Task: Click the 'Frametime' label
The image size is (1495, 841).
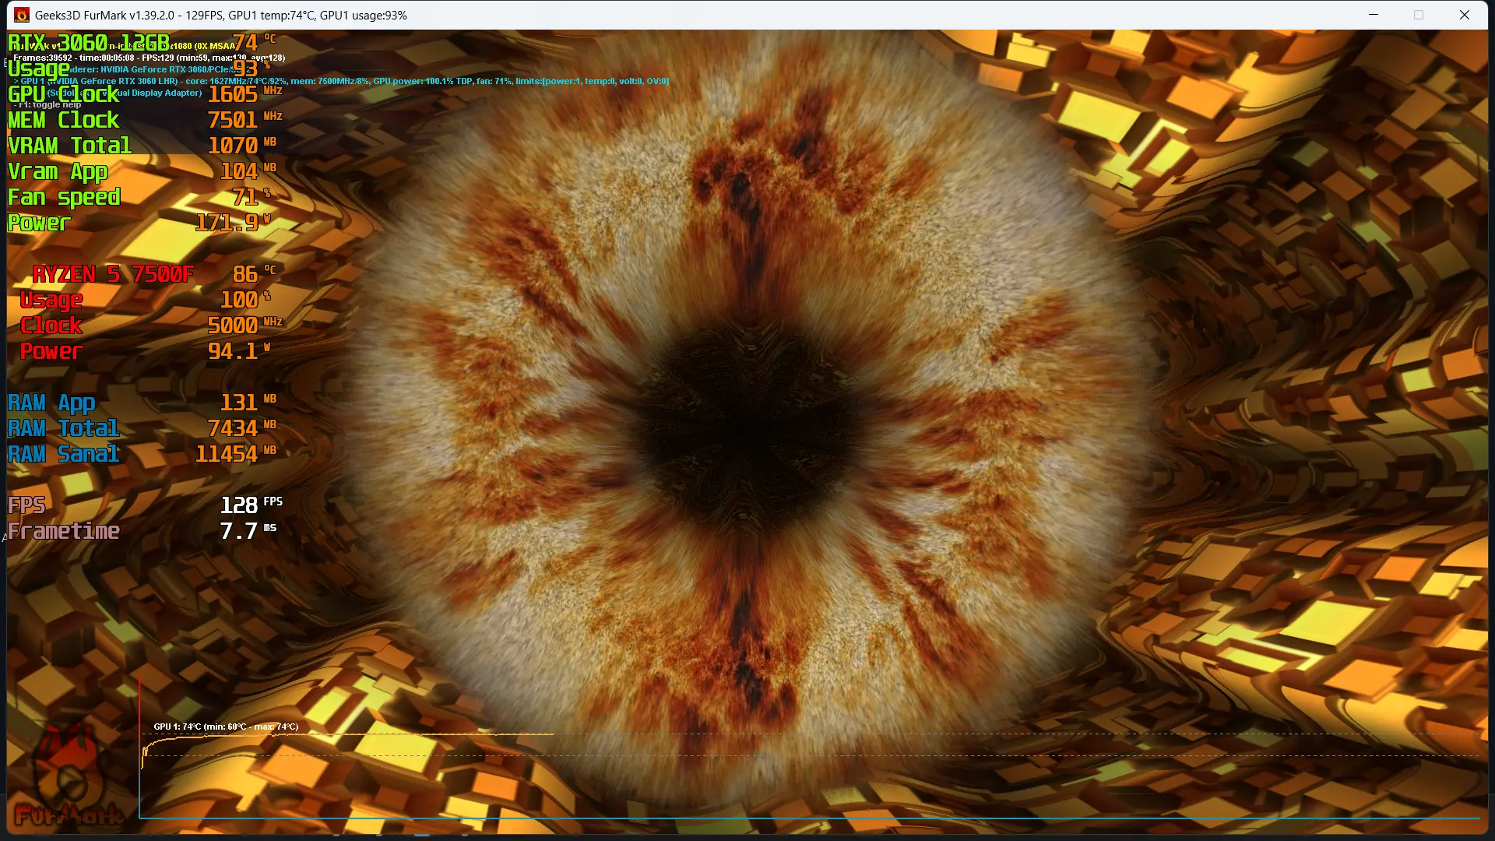Action: (x=64, y=531)
